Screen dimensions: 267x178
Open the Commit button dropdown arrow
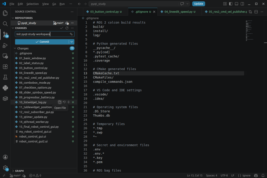(72, 42)
